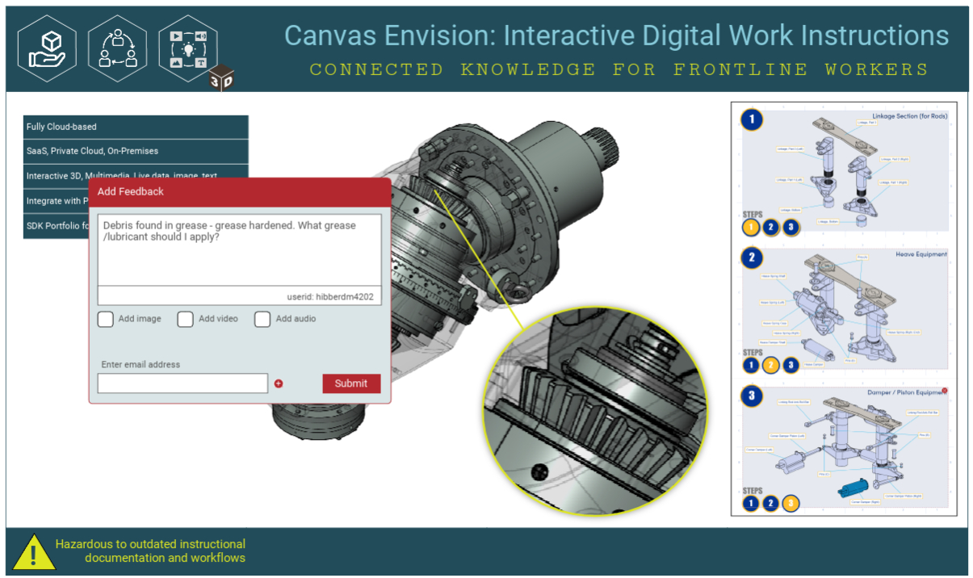Viewport: 973px width, 578px height.
Task: Check the Add audio checkbox
Action: click(262, 319)
